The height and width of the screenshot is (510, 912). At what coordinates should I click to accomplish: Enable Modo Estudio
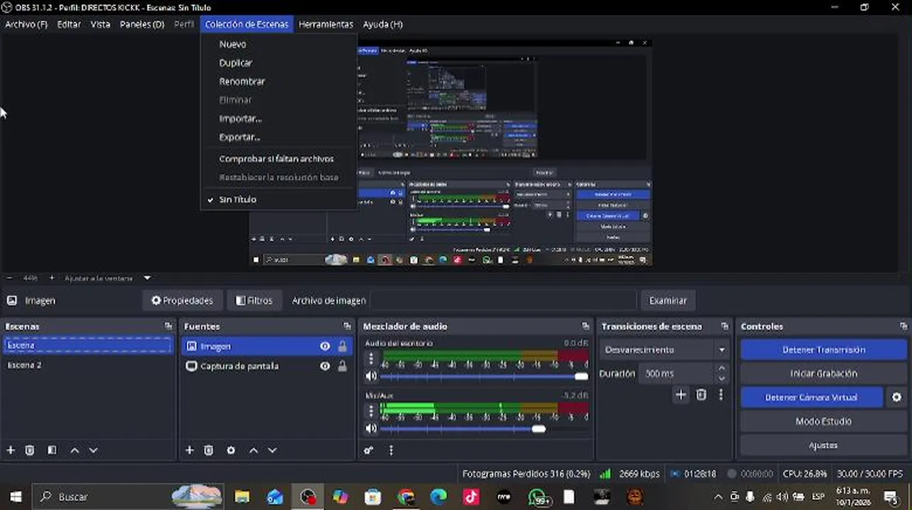point(823,421)
